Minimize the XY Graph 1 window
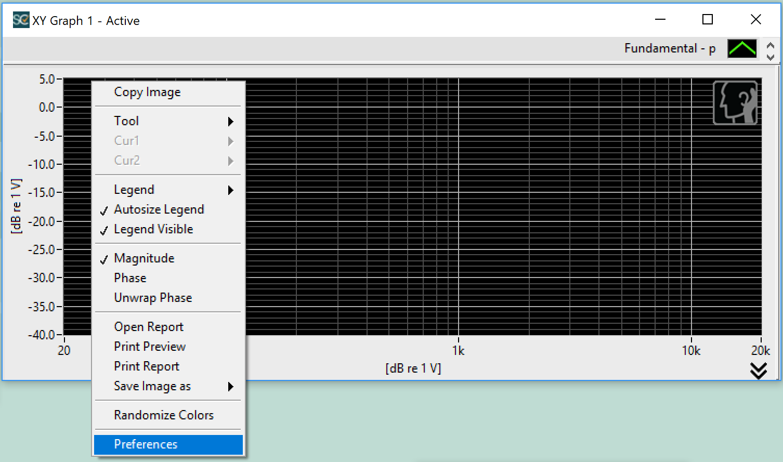783x462 pixels. coord(660,20)
